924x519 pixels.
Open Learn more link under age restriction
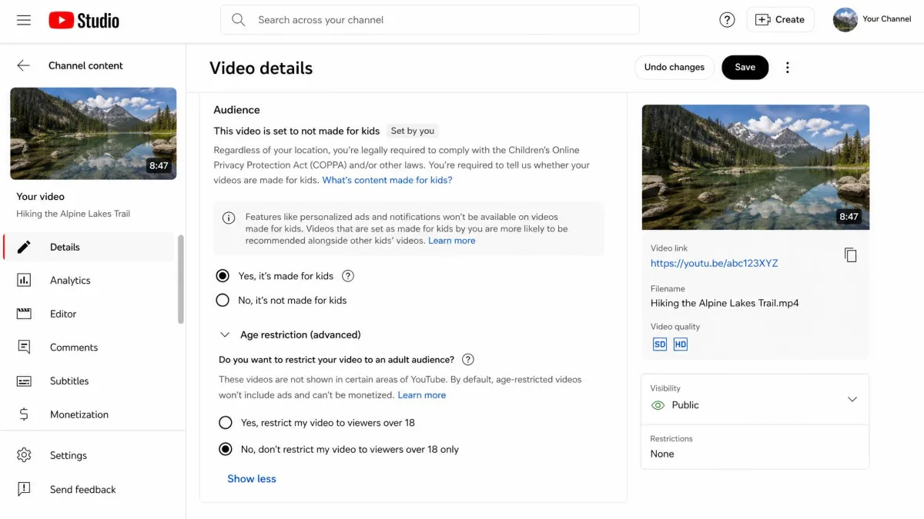tap(422, 395)
